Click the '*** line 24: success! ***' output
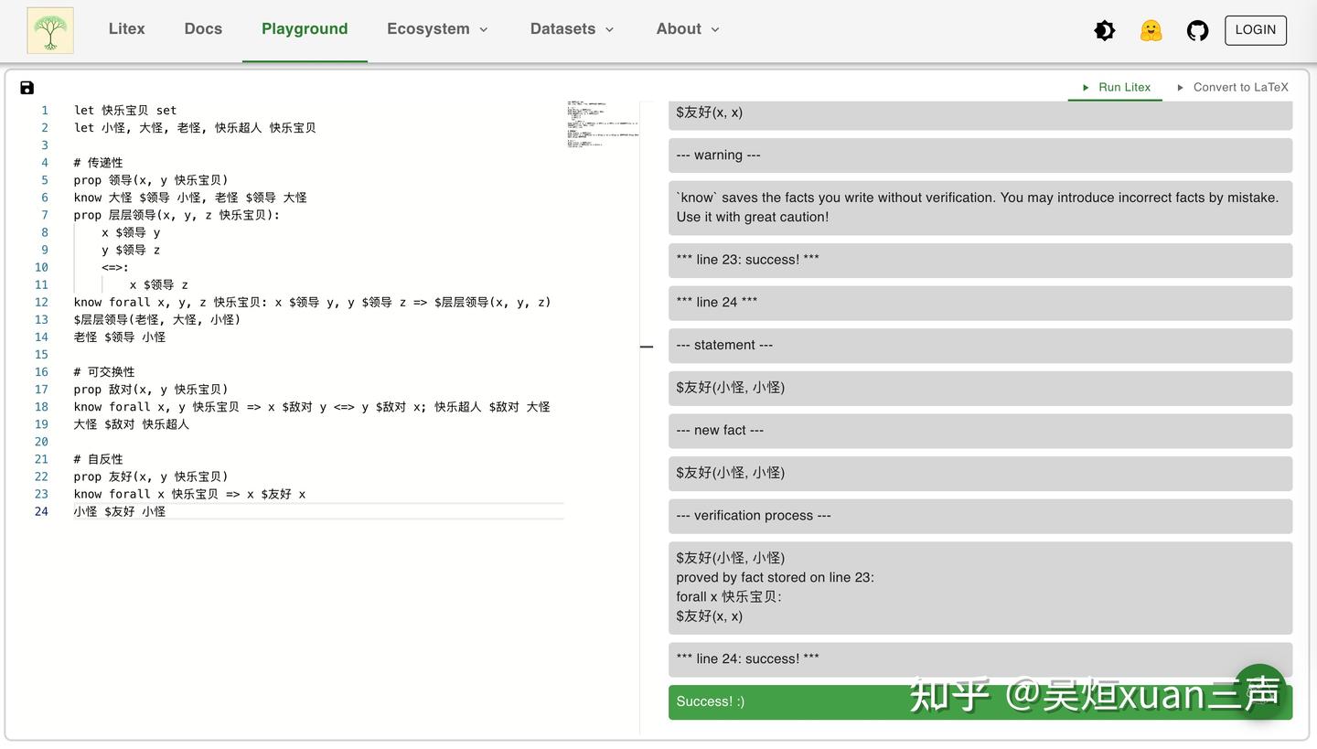 pos(980,659)
